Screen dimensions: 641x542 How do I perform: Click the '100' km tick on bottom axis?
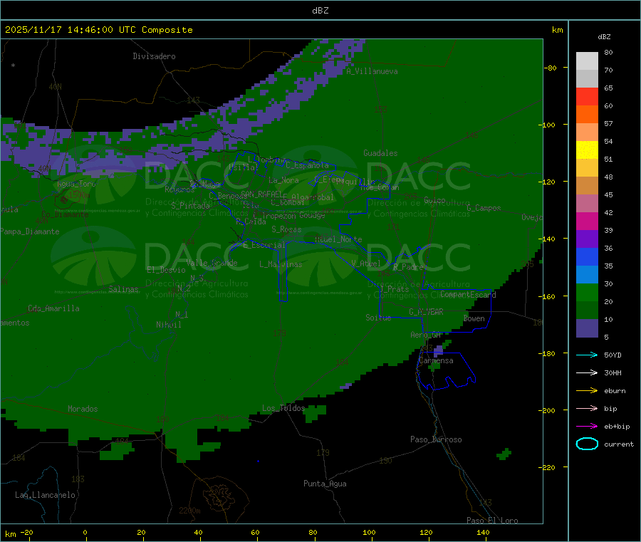(369, 532)
